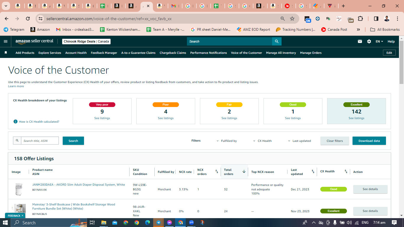Open Voice of the Customer nav item

pyautogui.click(x=246, y=53)
